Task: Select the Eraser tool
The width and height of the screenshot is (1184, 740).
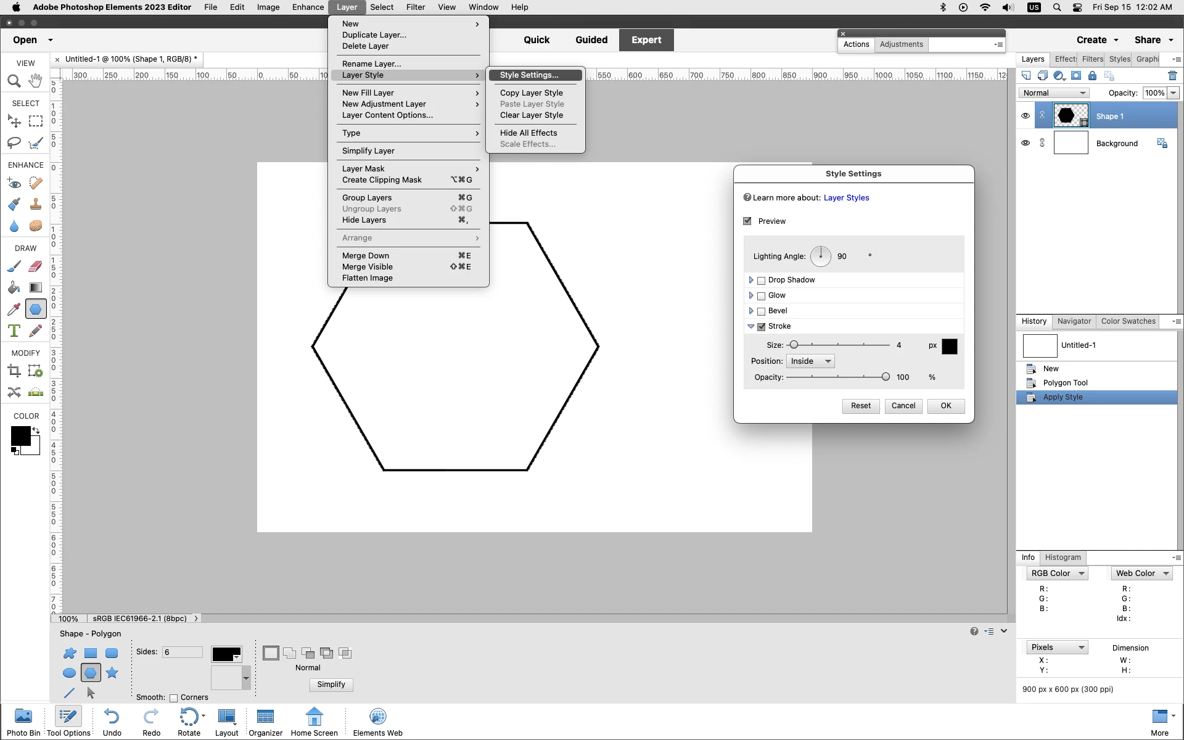Action: 36,266
